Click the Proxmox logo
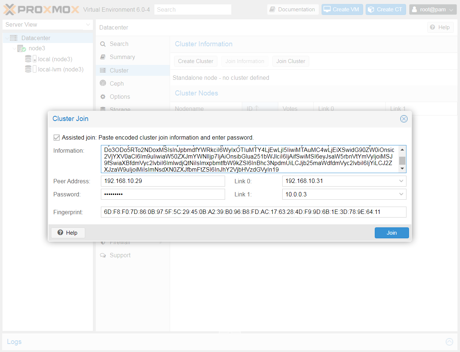This screenshot has height=352, width=460. pyautogui.click(x=41, y=9)
